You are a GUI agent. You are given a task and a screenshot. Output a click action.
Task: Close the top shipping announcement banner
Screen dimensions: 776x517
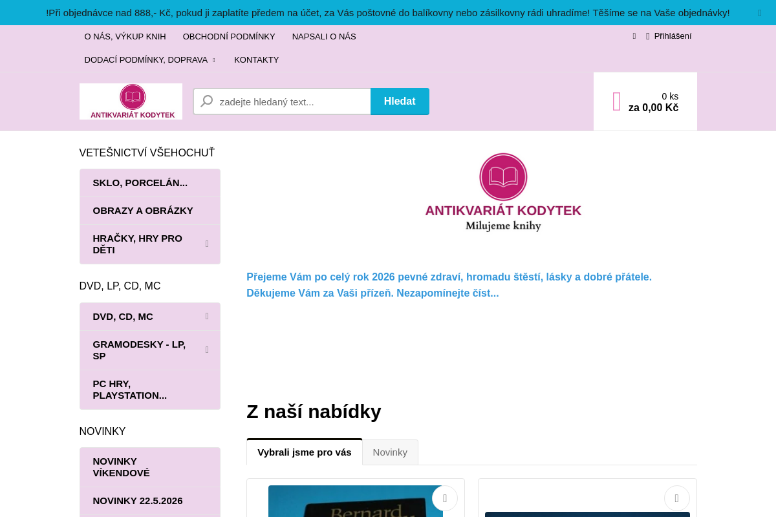(x=759, y=13)
